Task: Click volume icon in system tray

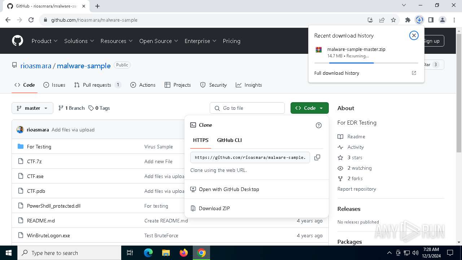Action: click(x=415, y=253)
